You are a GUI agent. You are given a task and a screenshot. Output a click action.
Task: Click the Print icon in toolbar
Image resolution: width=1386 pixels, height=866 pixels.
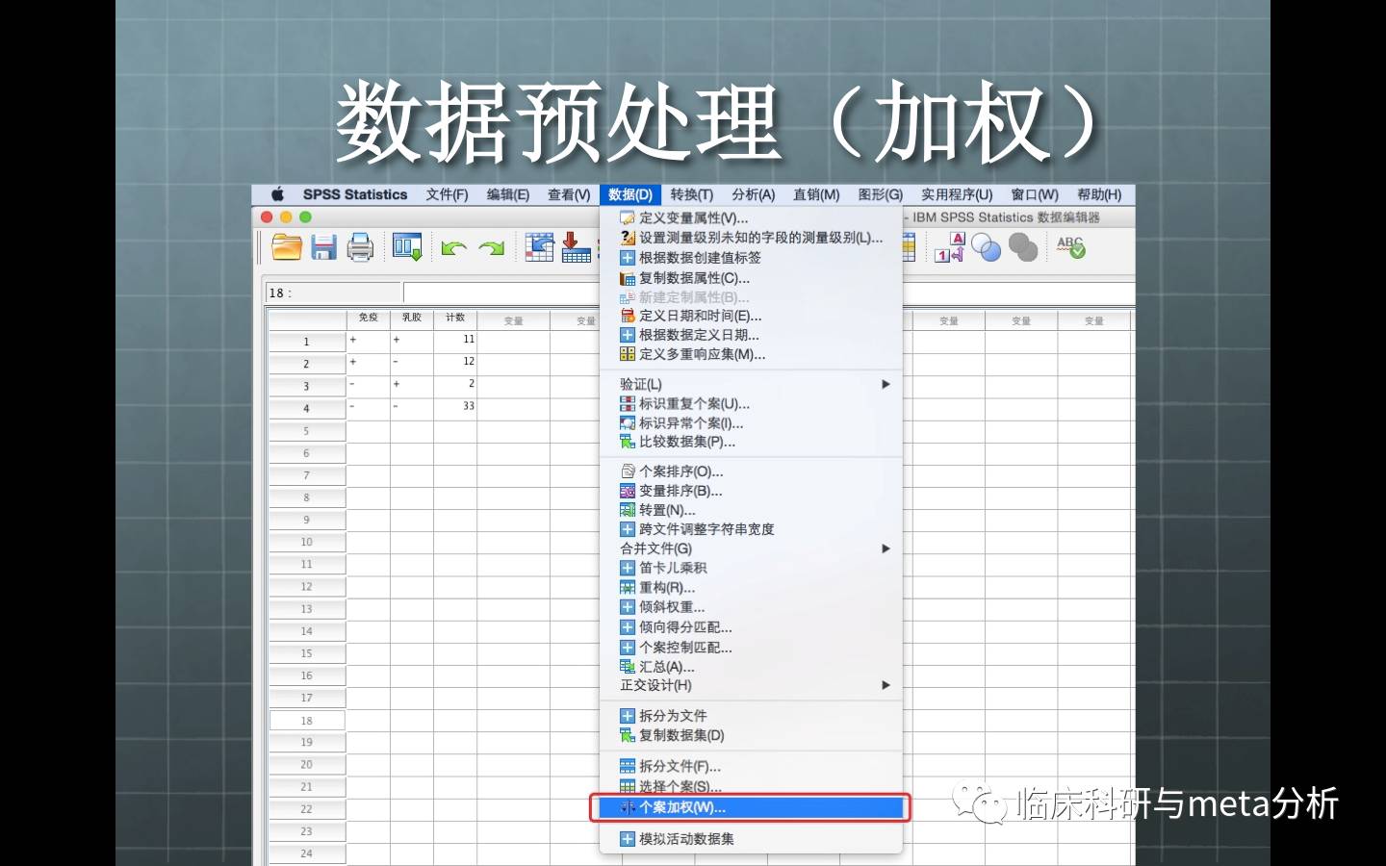point(360,247)
